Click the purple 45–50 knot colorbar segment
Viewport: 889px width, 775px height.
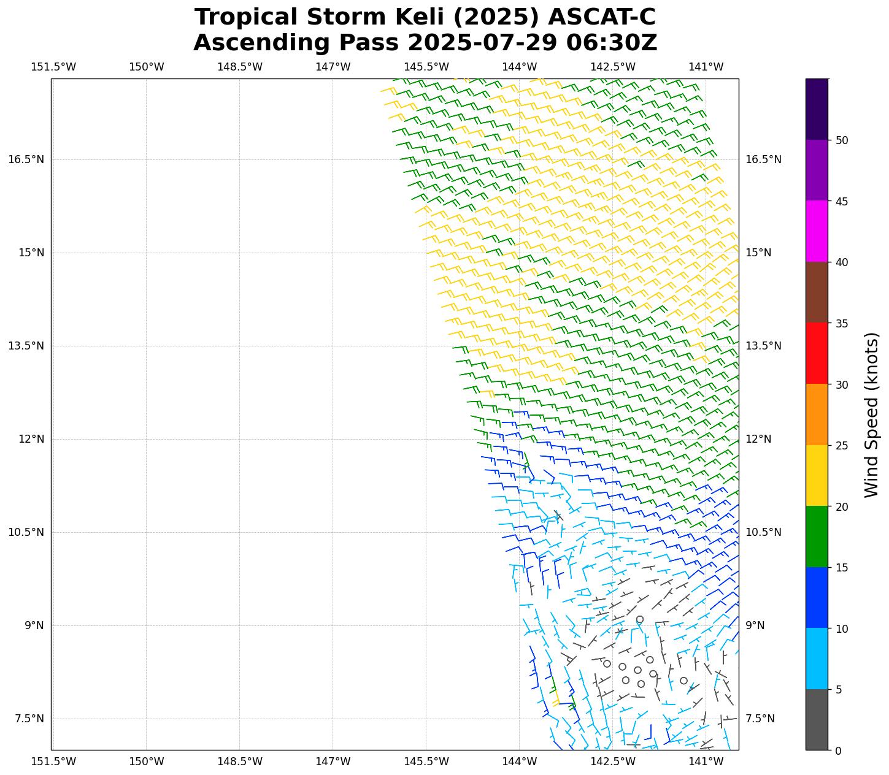(x=817, y=170)
